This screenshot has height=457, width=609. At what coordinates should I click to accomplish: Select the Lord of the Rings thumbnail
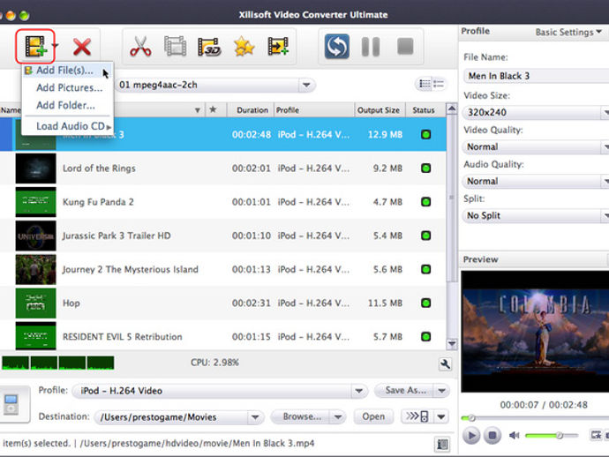[35, 169]
